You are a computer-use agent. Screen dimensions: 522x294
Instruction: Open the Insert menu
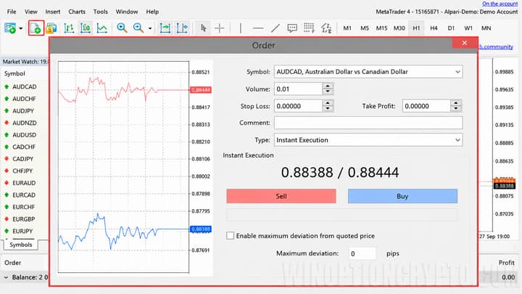(x=53, y=12)
